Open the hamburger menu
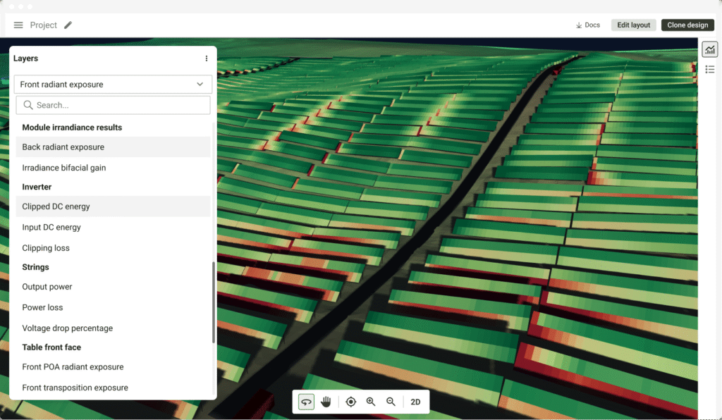This screenshot has height=420, width=722. pos(18,25)
